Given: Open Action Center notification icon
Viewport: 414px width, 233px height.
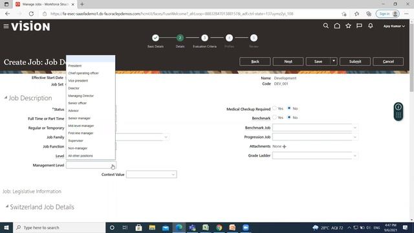Looking at the screenshot, I should (x=406, y=227).
